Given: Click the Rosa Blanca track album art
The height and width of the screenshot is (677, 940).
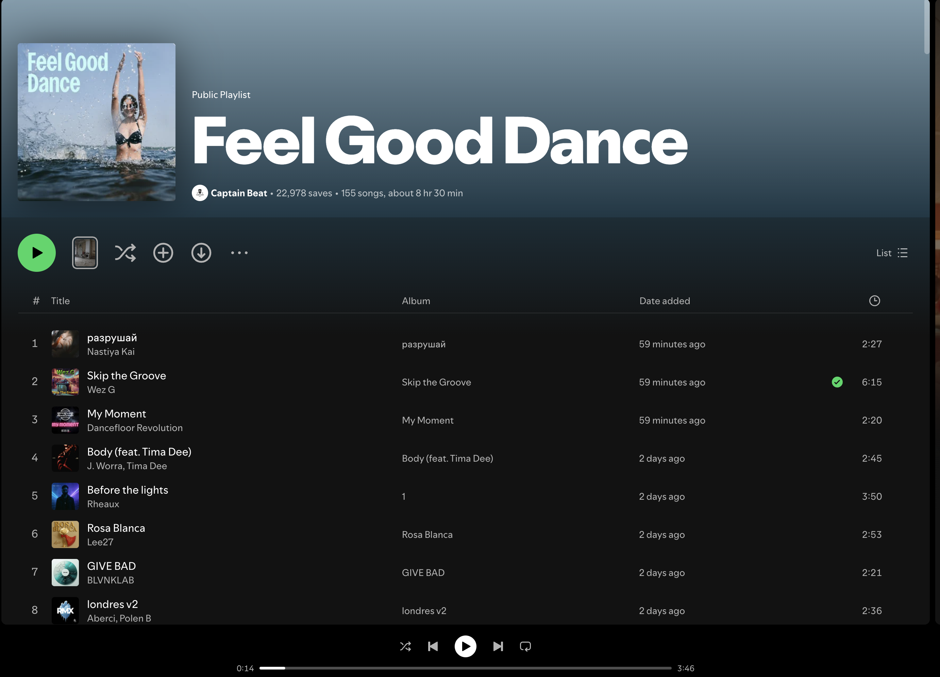Looking at the screenshot, I should [65, 534].
